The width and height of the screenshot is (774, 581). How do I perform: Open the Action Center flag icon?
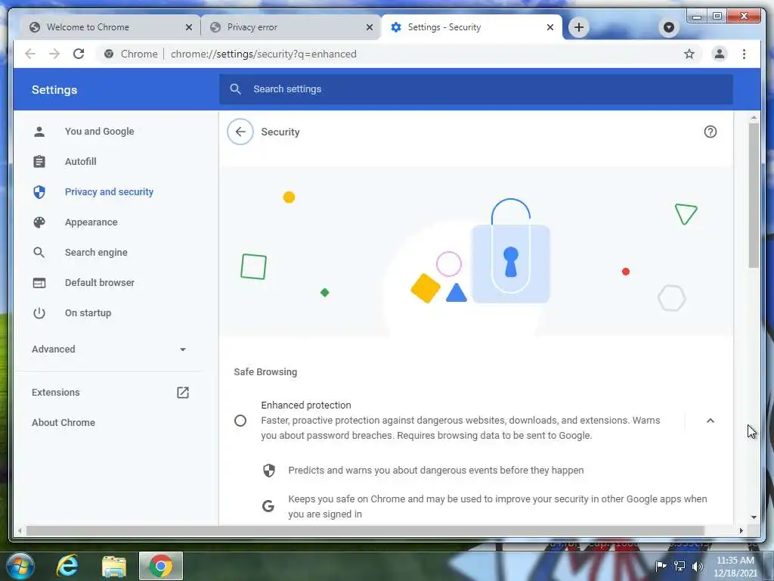point(661,566)
